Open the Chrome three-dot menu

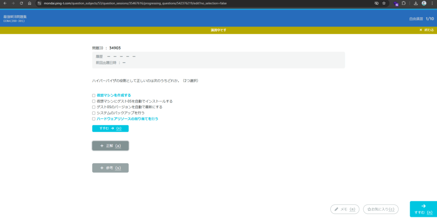pos(432,3)
